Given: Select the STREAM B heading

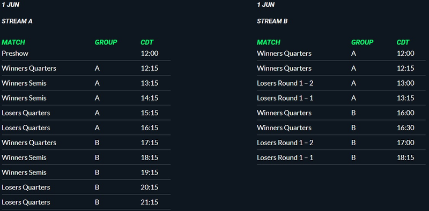Looking at the screenshot, I should 272,21.
